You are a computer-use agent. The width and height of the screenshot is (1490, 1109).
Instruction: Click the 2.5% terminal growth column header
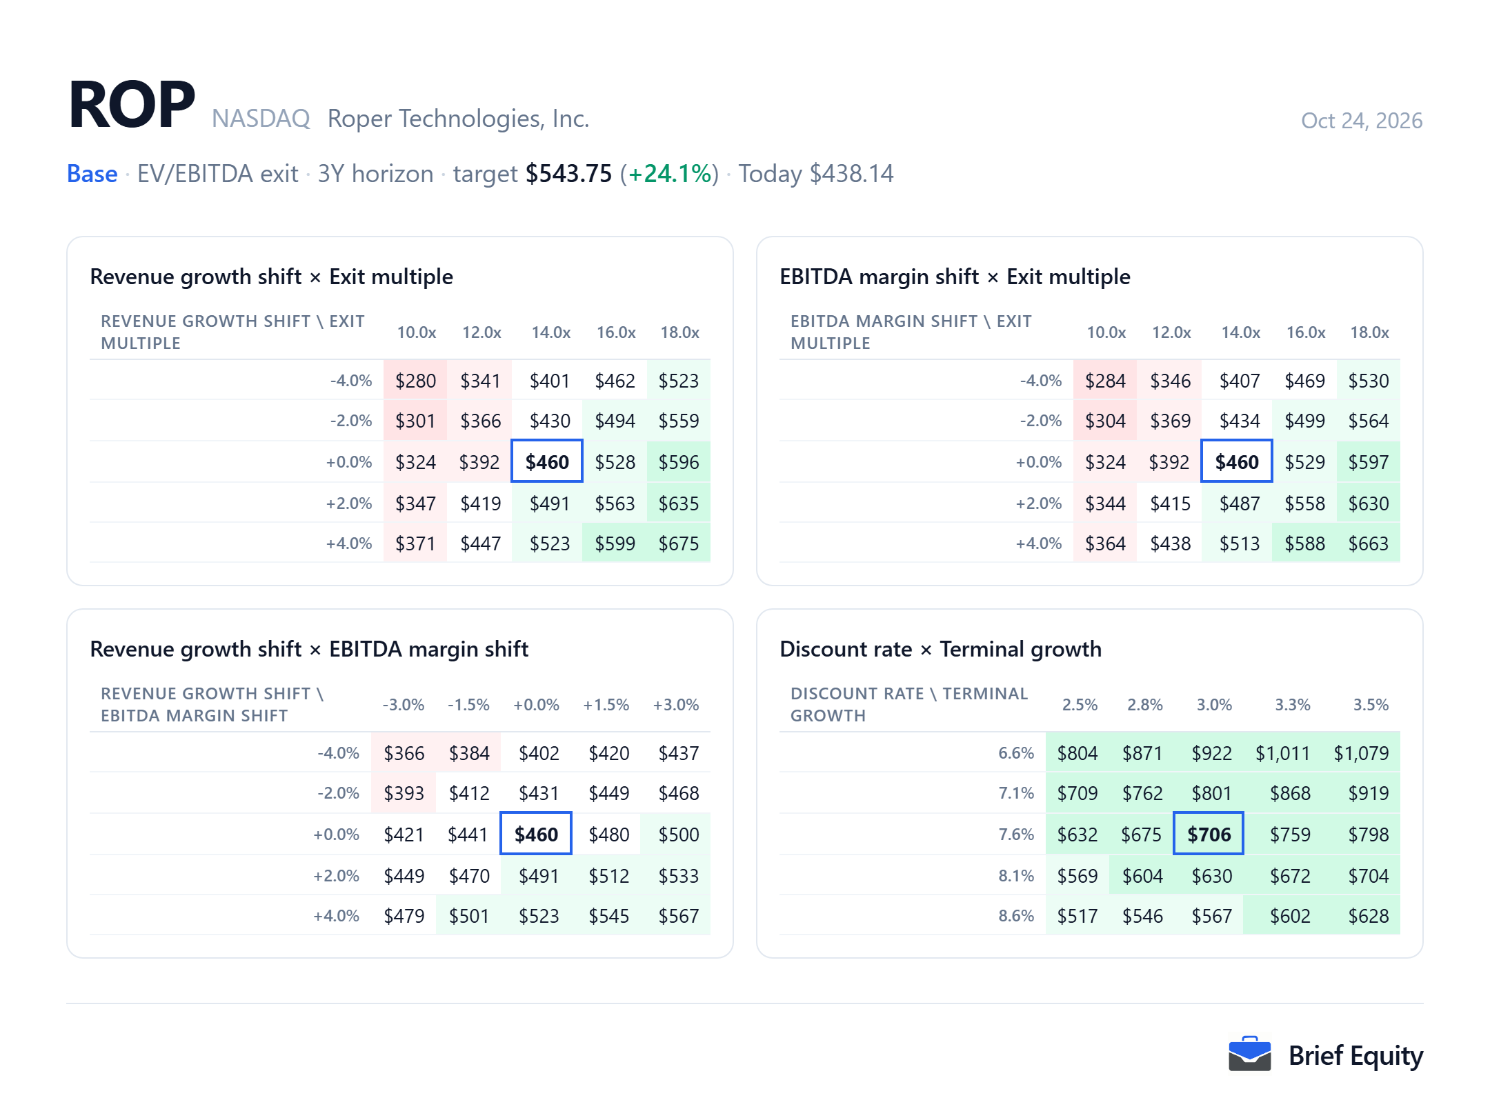tap(1080, 705)
